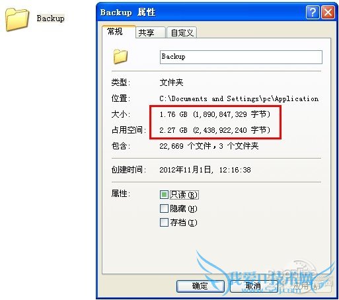Go to the 自定义 tab
This screenshot has width=339, height=300.
point(182,33)
